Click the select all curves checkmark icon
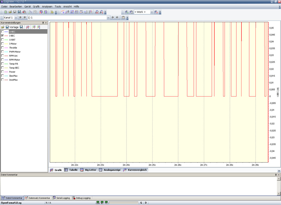 [34, 27]
